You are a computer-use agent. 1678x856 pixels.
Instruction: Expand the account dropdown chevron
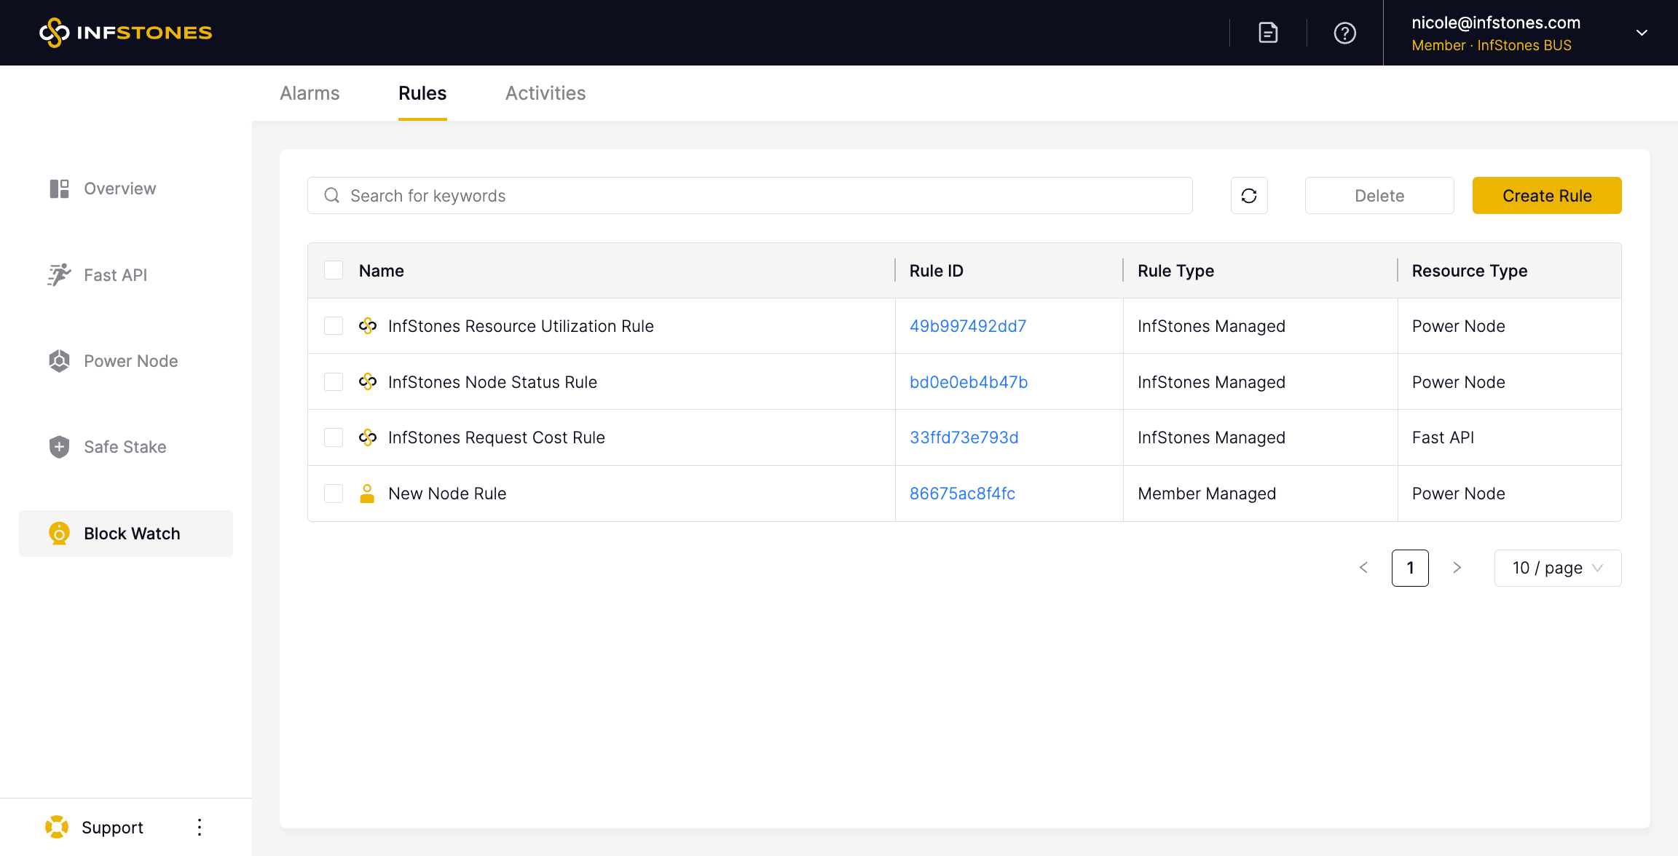tap(1642, 33)
